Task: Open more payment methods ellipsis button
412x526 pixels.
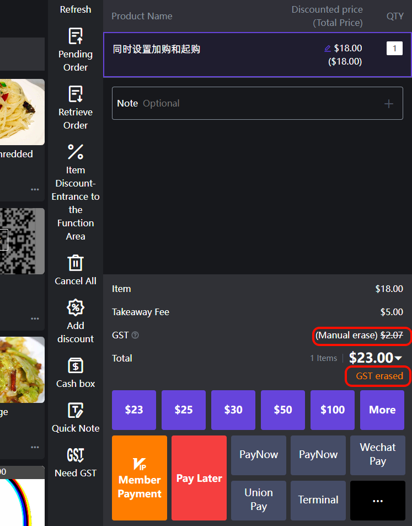Action: tap(377, 500)
